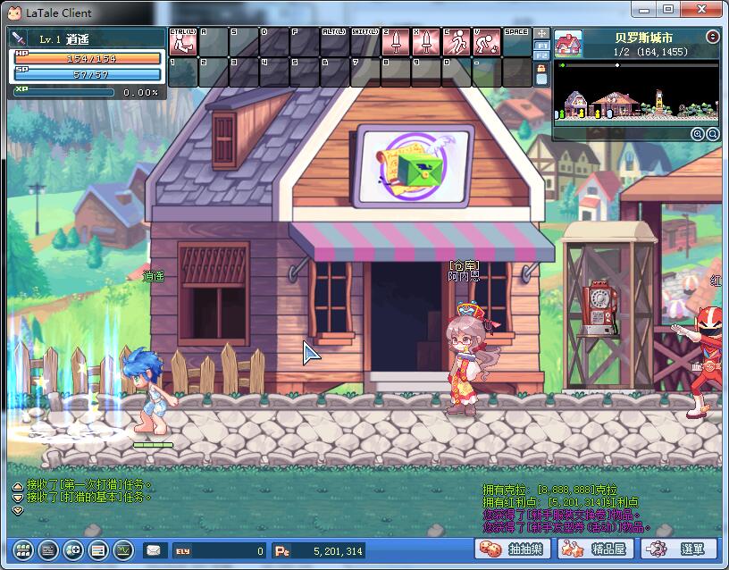Activate the sword skill in slot X
The height and width of the screenshot is (570, 729).
(425, 42)
